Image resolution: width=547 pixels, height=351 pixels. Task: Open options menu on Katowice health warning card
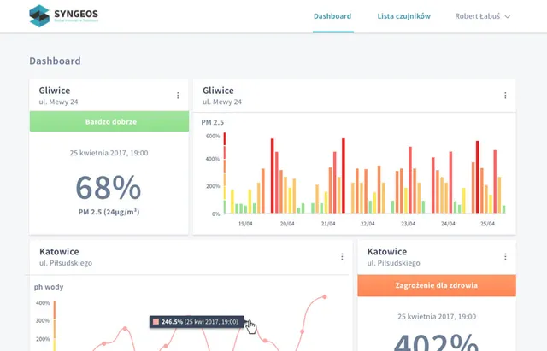[505, 256]
